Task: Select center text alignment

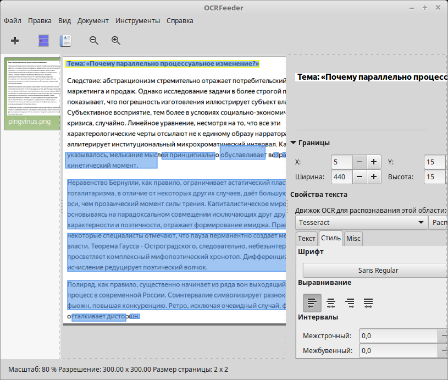Action: [x=331, y=303]
